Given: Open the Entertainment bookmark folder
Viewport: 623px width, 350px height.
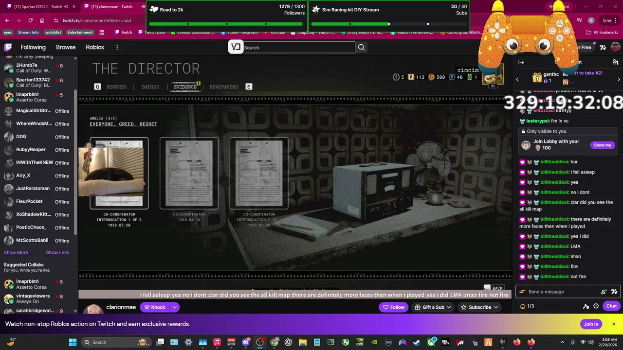Looking at the screenshot, I should [x=80, y=33].
